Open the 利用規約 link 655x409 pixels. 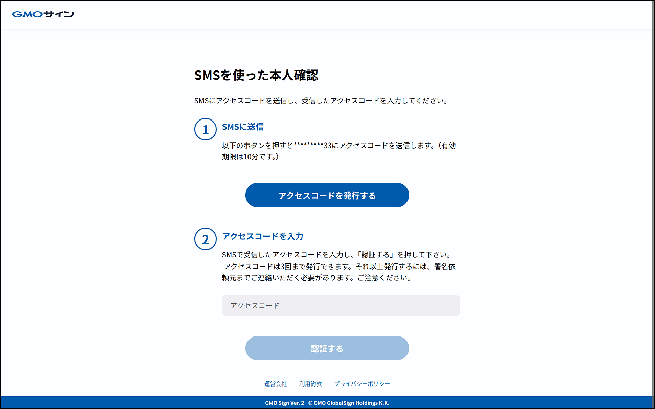point(310,384)
